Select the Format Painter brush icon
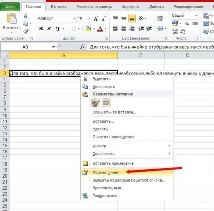 coord(26,31)
